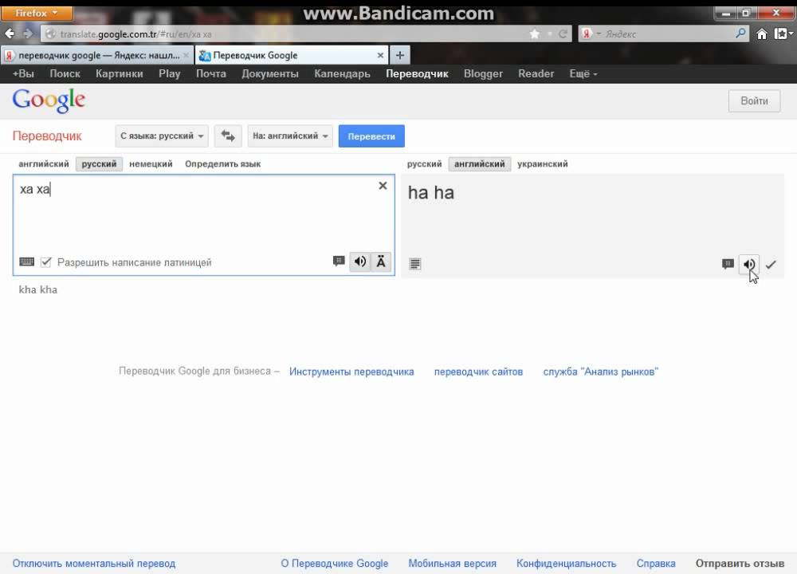
Task: Open Конфиденциальность link
Action: click(x=566, y=564)
